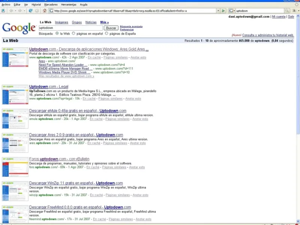The image size is (300, 225).
Task: Click the Google logo
Action: [19, 28]
